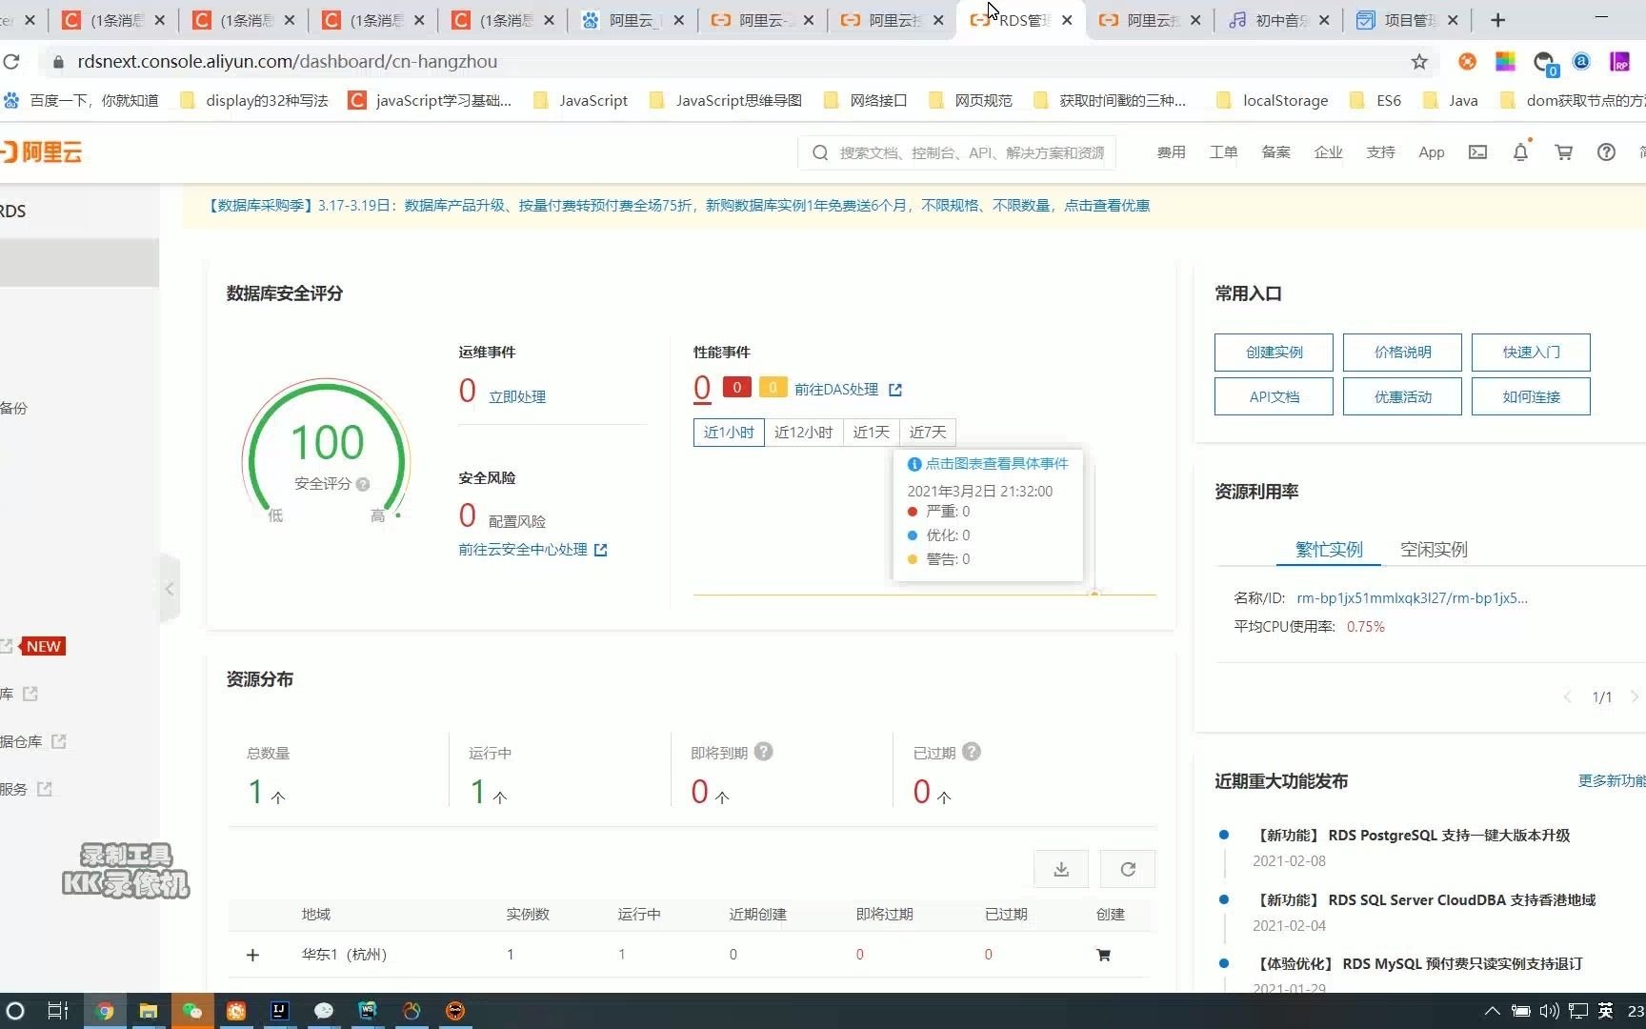Viewport: 1646px width, 1029px height.
Task: Show help for 安全评分
Action: pos(362,484)
